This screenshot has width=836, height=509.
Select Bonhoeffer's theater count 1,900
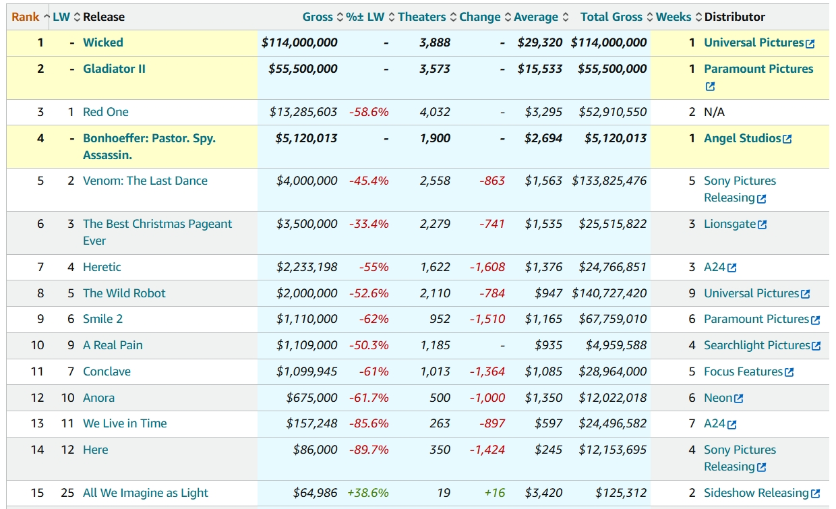click(435, 138)
